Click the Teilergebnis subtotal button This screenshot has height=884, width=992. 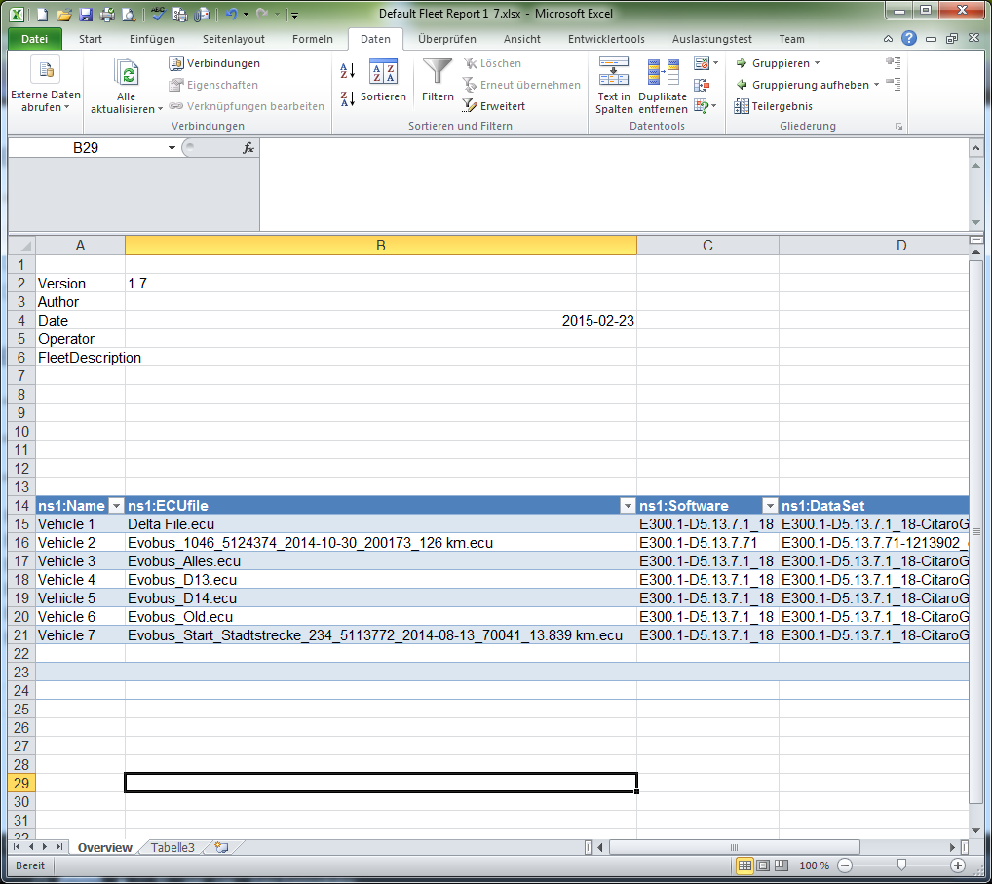pyautogui.click(x=773, y=105)
